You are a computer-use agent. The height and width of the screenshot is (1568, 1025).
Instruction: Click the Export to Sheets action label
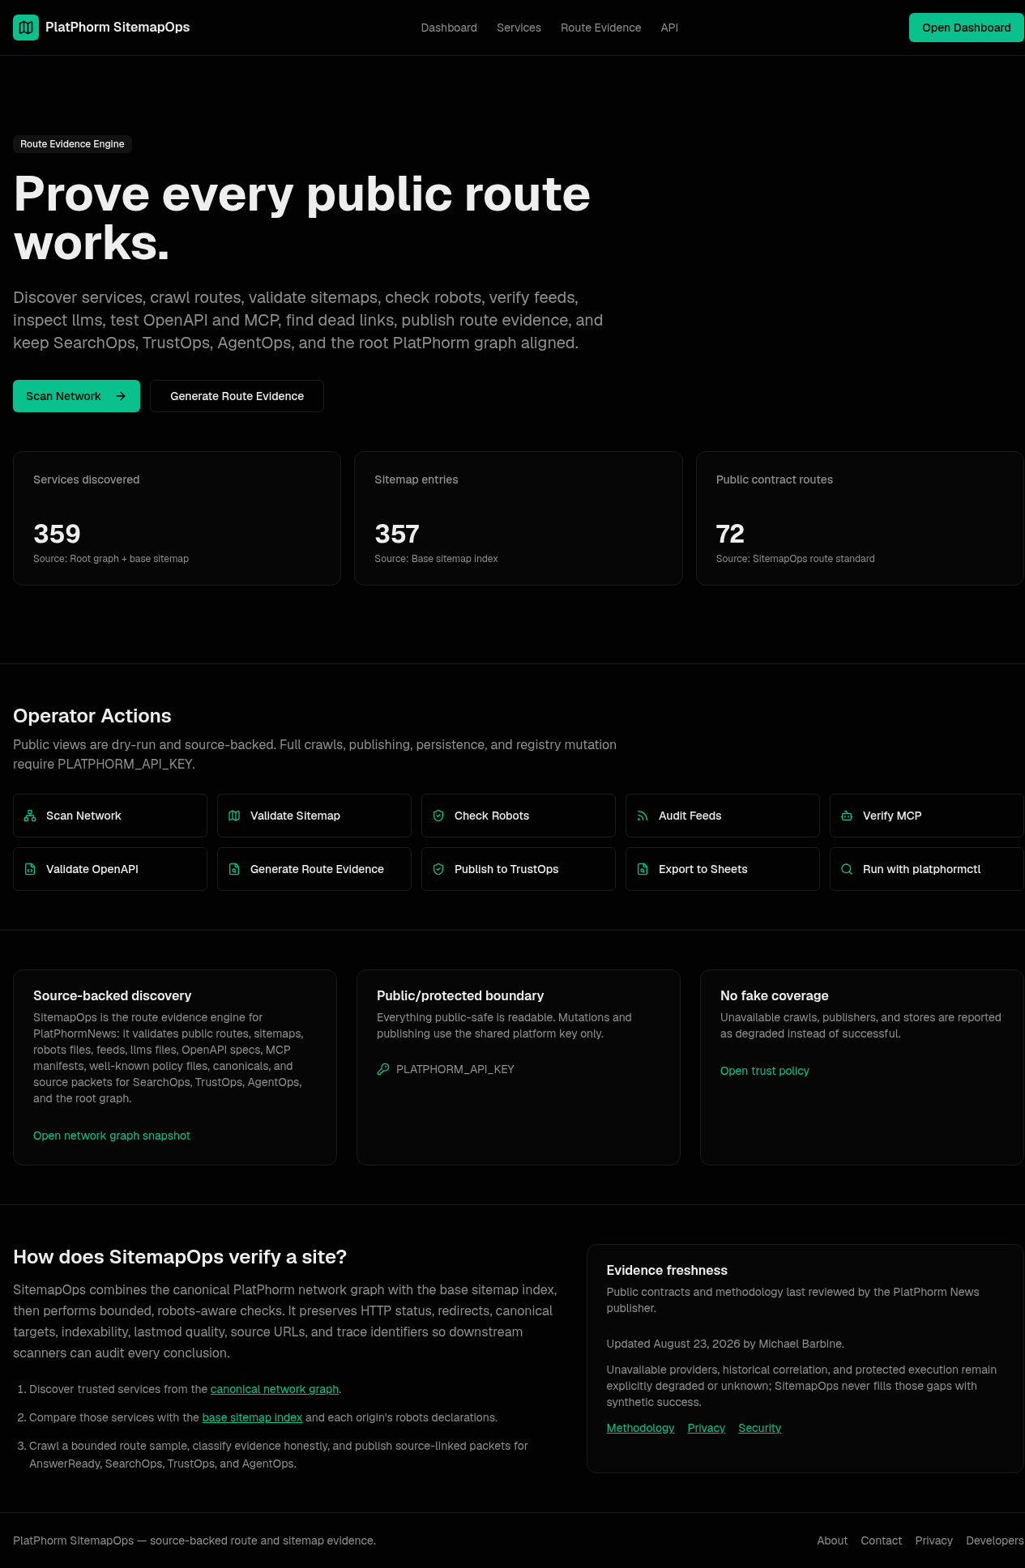[x=703, y=869]
